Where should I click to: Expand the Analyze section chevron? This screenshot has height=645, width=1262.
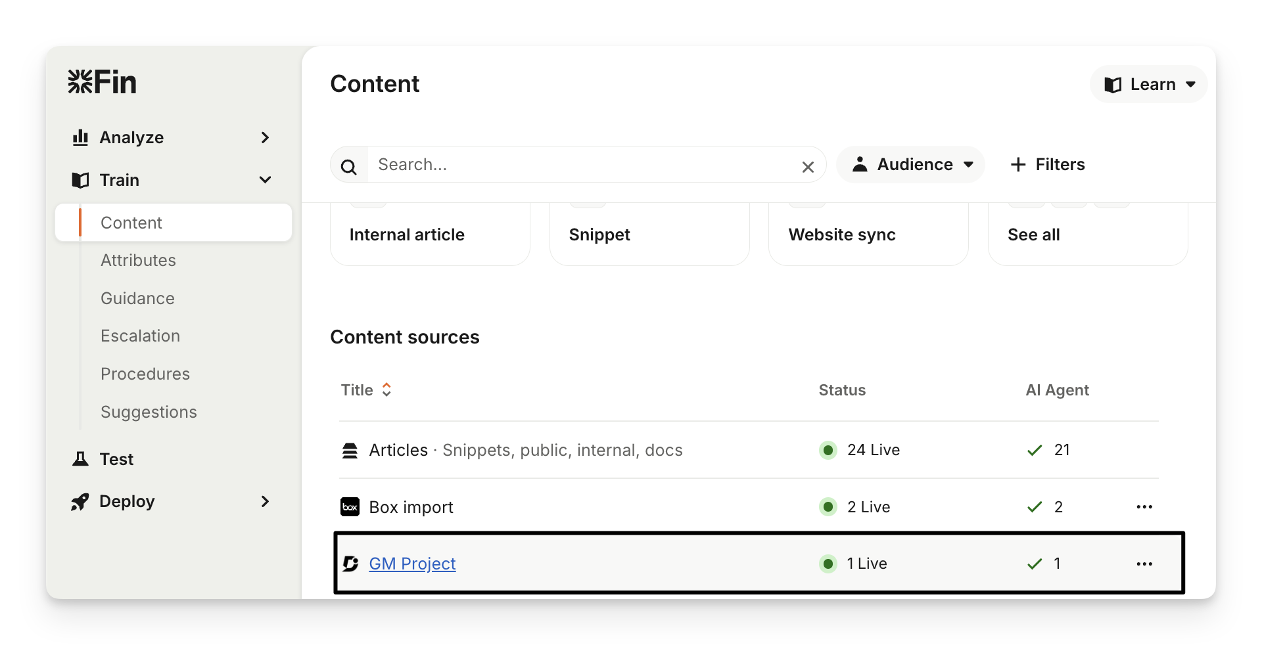point(265,138)
